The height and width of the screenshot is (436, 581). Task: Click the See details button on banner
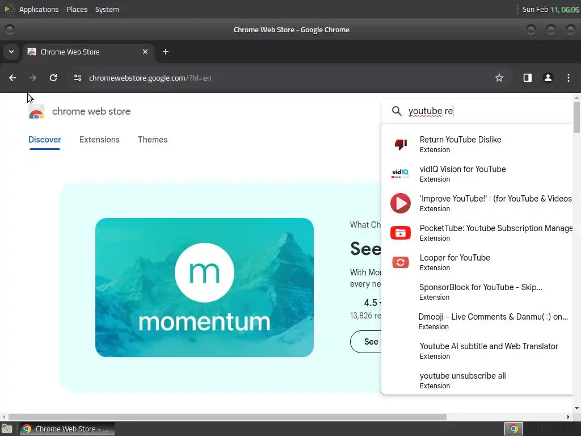coord(366,341)
